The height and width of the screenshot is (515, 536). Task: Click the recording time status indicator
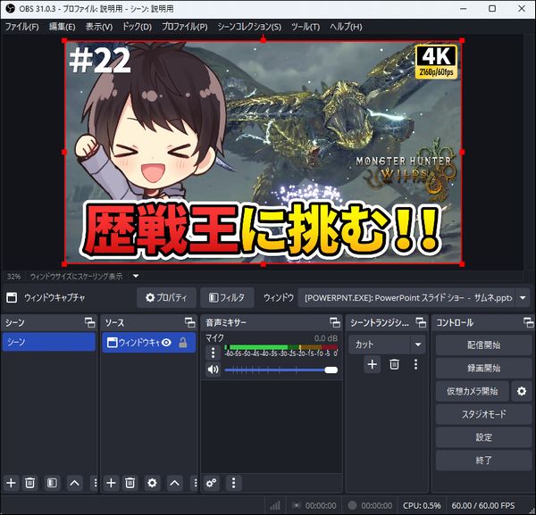(x=370, y=505)
